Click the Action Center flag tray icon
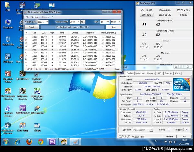Viewport: 194px width, 152px height. point(166,142)
